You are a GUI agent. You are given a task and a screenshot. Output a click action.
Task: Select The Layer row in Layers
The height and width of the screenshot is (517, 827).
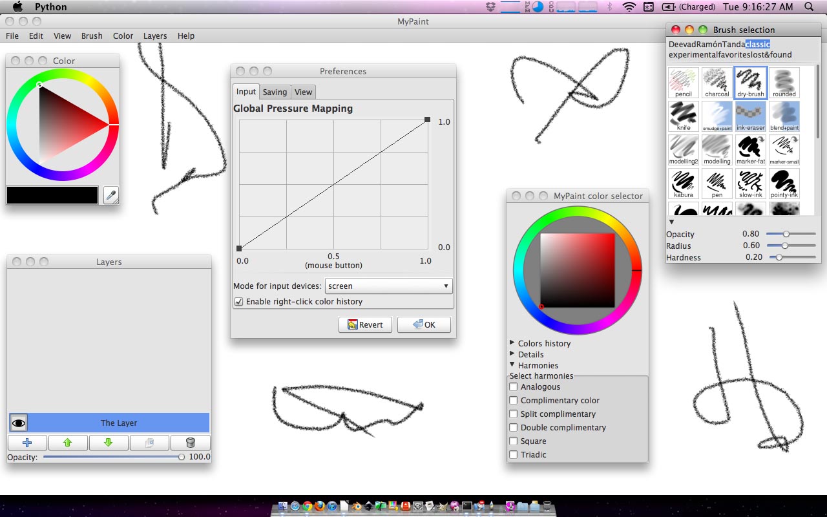point(109,423)
